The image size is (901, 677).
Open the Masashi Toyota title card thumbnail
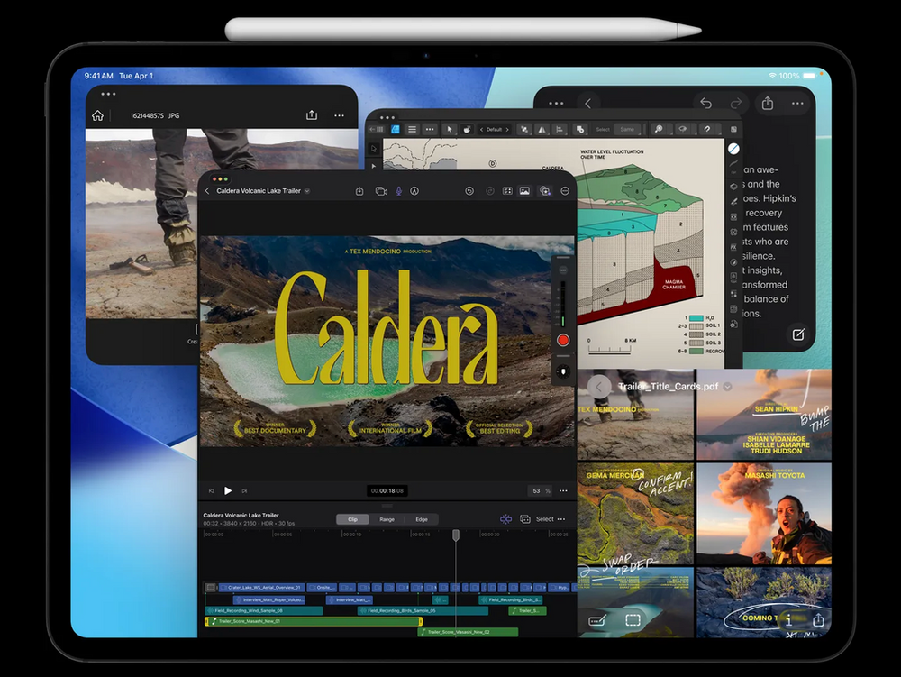click(764, 515)
